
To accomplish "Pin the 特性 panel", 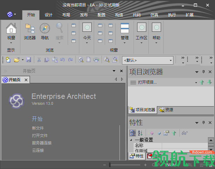I will point(203,122).
